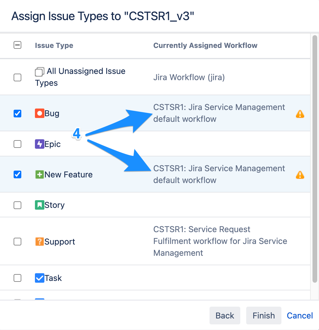This screenshot has height=330, width=319.
Task: Click the Currently Assigned Workflow column header
Action: click(205, 45)
